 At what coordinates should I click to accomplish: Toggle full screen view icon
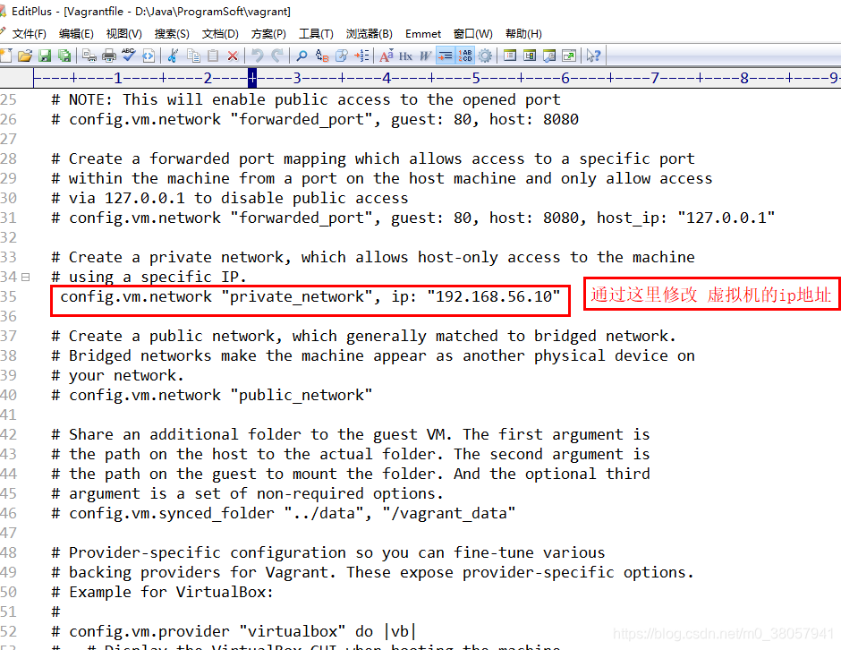pyautogui.click(x=569, y=56)
